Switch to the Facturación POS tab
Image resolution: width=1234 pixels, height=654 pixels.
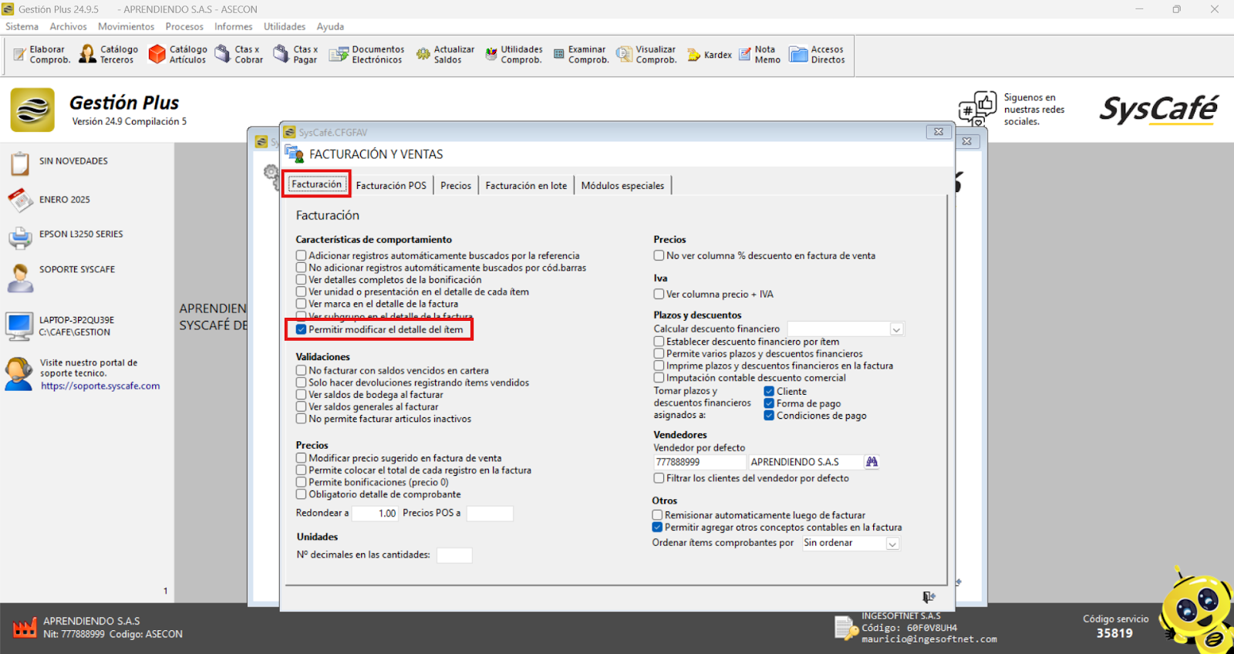tap(391, 186)
